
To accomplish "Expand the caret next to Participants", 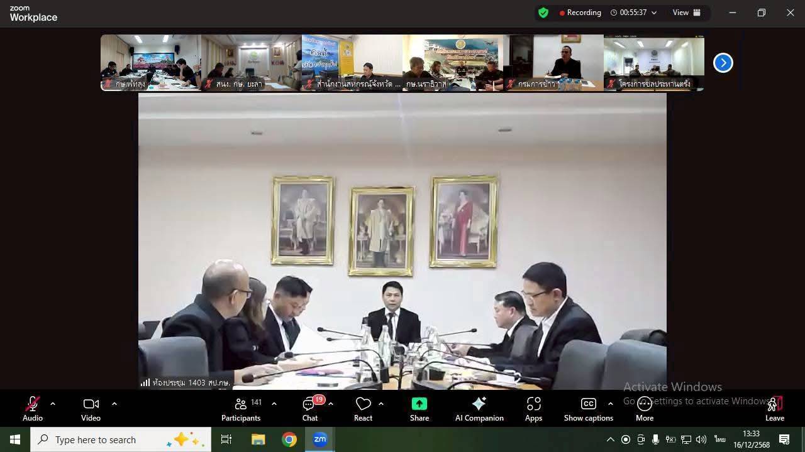I will [274, 404].
